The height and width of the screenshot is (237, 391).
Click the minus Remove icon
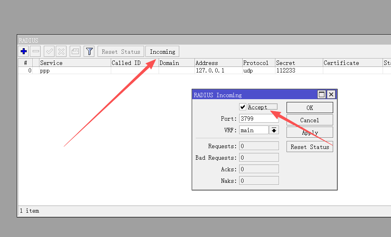coord(36,51)
